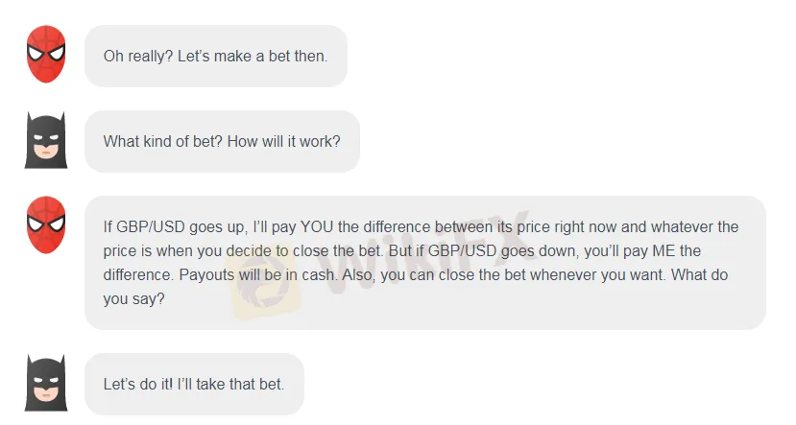Click the question "How will it work?"

(280, 141)
